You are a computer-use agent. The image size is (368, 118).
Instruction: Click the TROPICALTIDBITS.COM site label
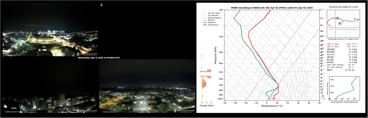pos(343,7)
